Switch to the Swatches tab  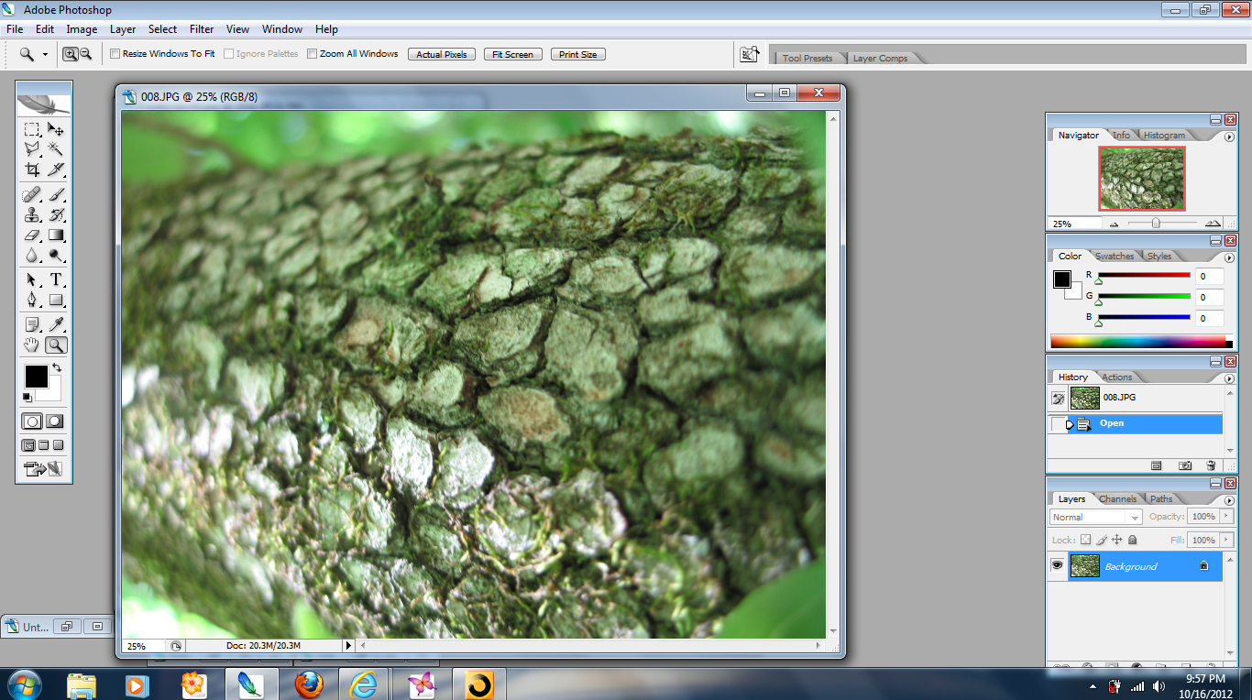click(x=1115, y=256)
